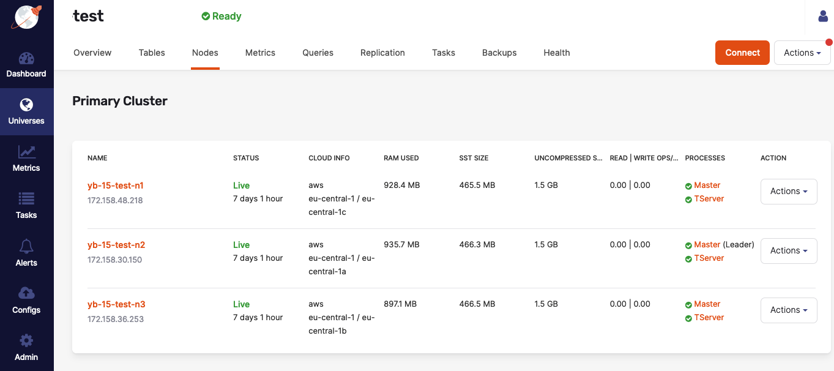The height and width of the screenshot is (371, 834).
Task: Open Configs from the sidebar
Action: pos(26,300)
